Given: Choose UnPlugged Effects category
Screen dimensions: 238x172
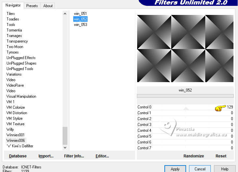Looking at the screenshot, I should pyautogui.click(x=21, y=58).
